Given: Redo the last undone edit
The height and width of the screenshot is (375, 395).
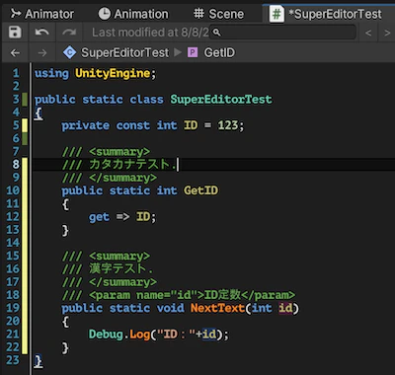Looking at the screenshot, I should [69, 33].
